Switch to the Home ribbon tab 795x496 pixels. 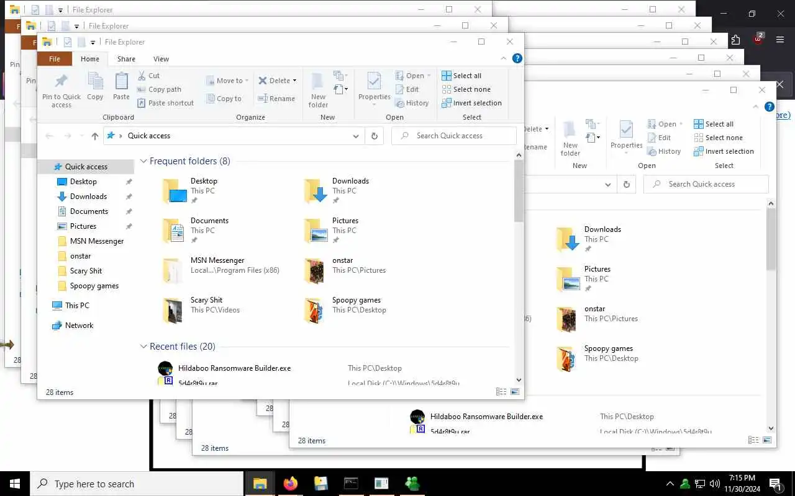90,59
